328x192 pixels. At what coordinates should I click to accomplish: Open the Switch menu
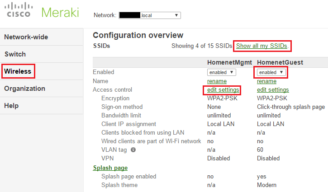click(15, 54)
